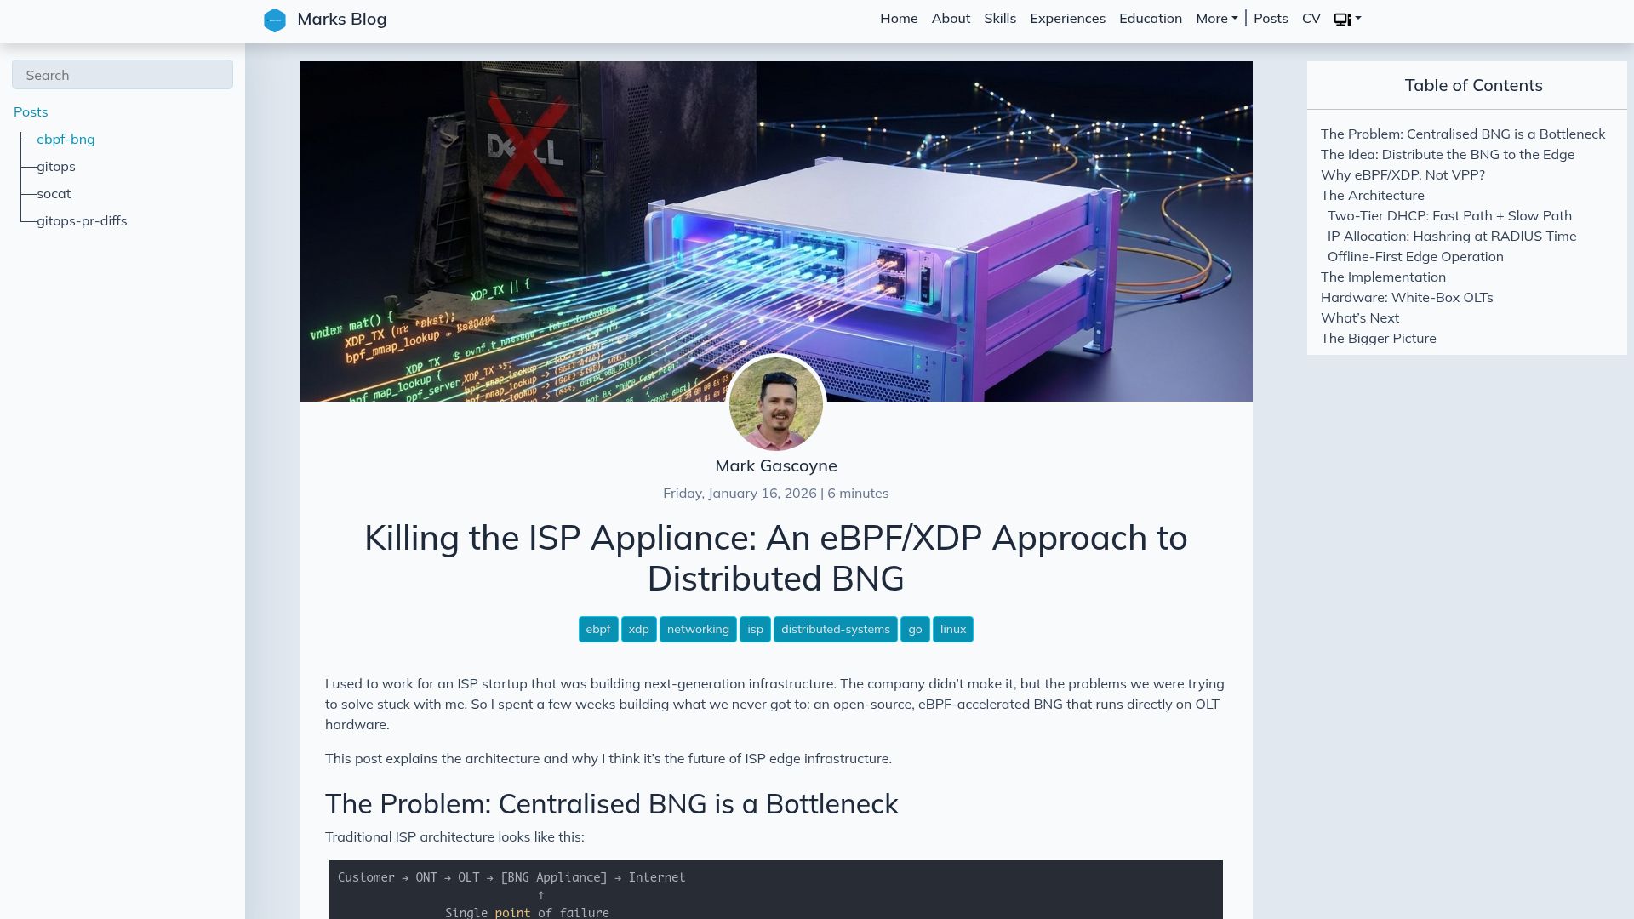
Task: Select Education in the navbar
Action: click(1150, 19)
